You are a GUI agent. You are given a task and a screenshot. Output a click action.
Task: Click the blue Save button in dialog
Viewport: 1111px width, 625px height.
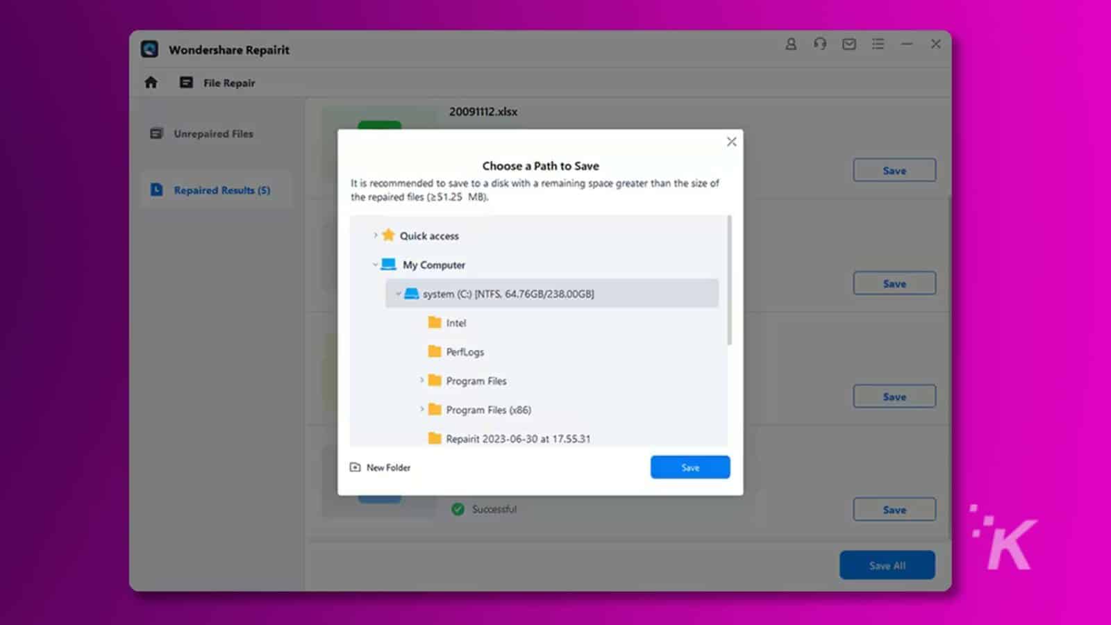click(690, 467)
